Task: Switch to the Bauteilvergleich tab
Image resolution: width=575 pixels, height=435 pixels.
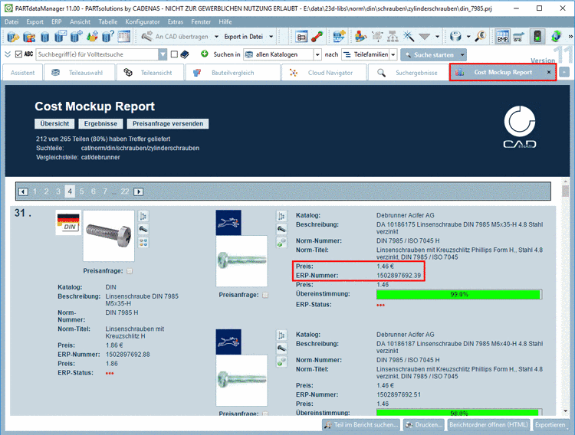Action: coord(233,73)
